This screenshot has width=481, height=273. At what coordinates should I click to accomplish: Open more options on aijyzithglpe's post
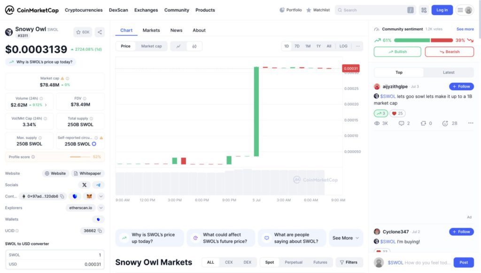coord(471,123)
